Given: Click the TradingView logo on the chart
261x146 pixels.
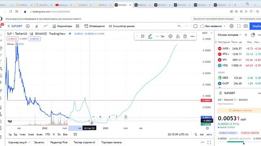Looking at the screenshot, I should coord(10,122).
